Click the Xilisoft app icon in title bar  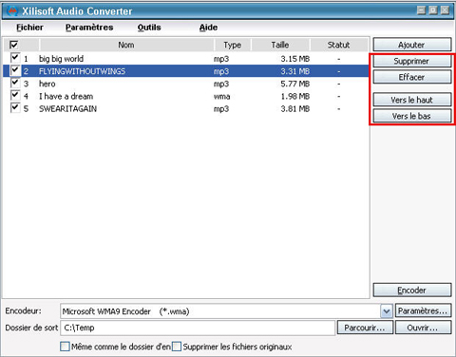pos(12,11)
